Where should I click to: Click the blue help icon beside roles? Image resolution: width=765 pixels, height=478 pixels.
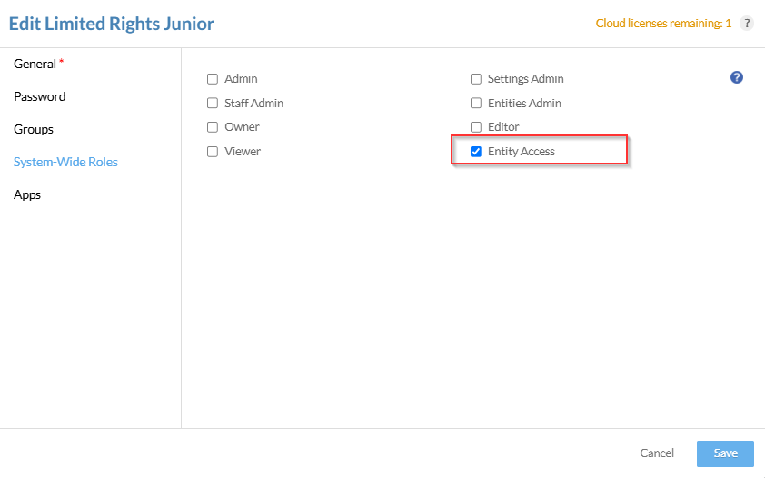click(737, 77)
